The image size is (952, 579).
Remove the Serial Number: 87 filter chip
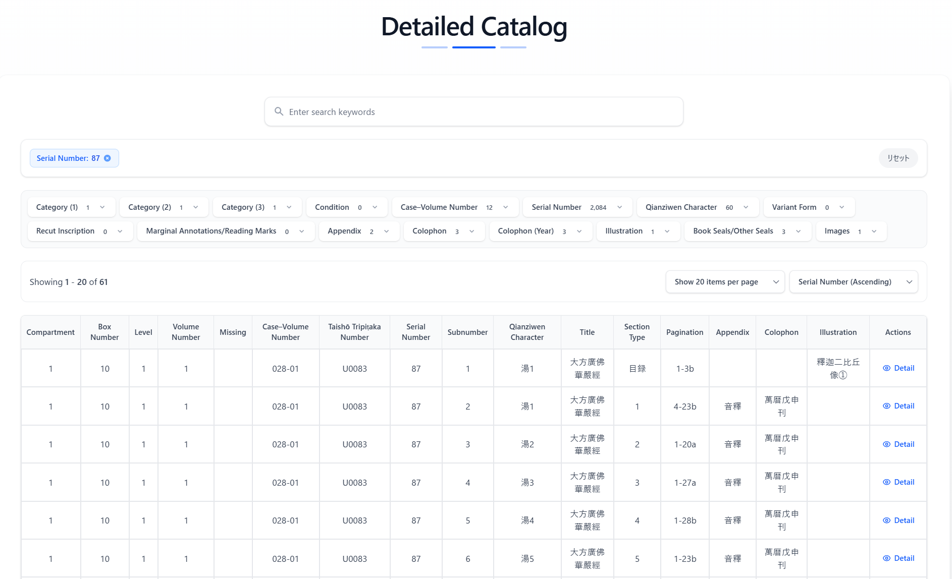point(108,158)
